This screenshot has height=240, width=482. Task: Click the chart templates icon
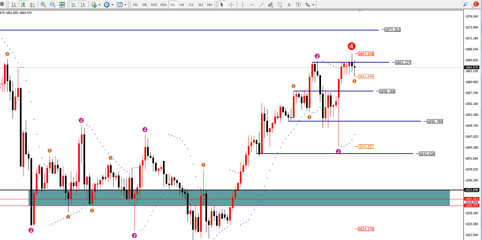pyautogui.click(x=120, y=5)
